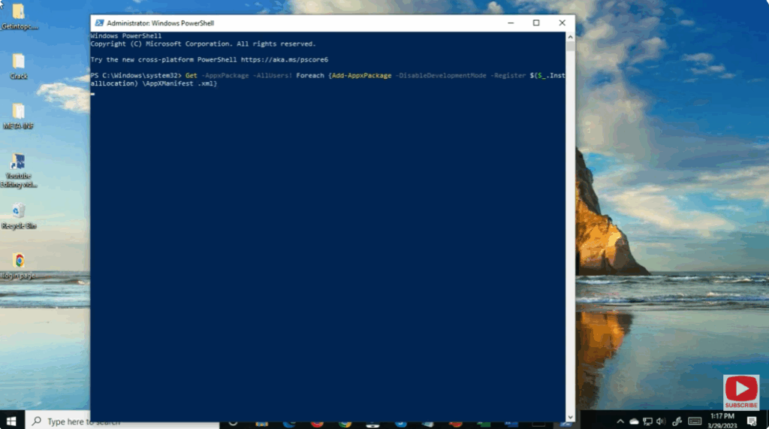769x429 pixels.
Task: Open the OneDrive cloud tray icon
Action: coord(634,421)
